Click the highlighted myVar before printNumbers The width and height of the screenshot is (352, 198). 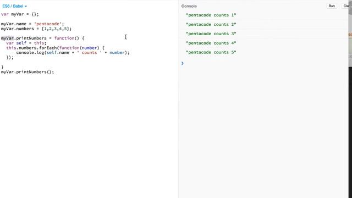tap(7, 38)
